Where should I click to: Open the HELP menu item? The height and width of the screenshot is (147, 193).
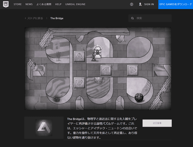pyautogui.click(x=58, y=4)
